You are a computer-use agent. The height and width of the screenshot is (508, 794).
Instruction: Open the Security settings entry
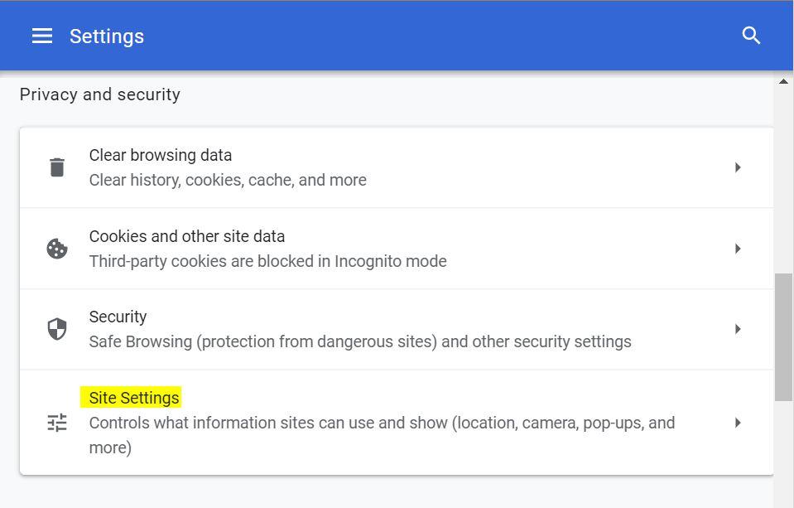[x=397, y=329]
